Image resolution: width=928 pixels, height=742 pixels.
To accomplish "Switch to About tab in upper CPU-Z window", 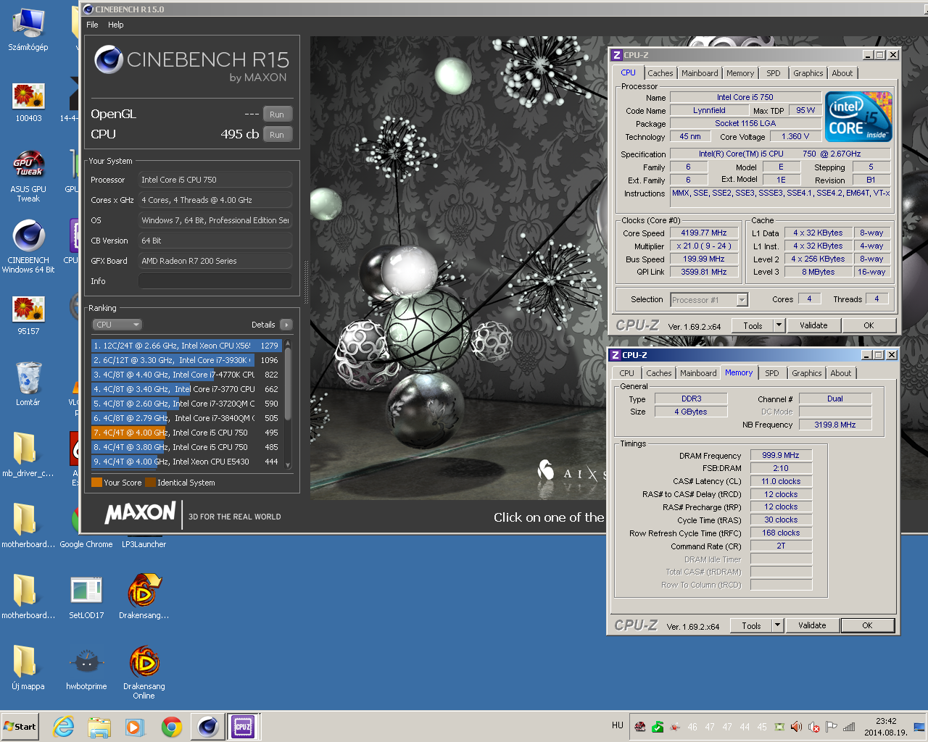I will click(842, 73).
